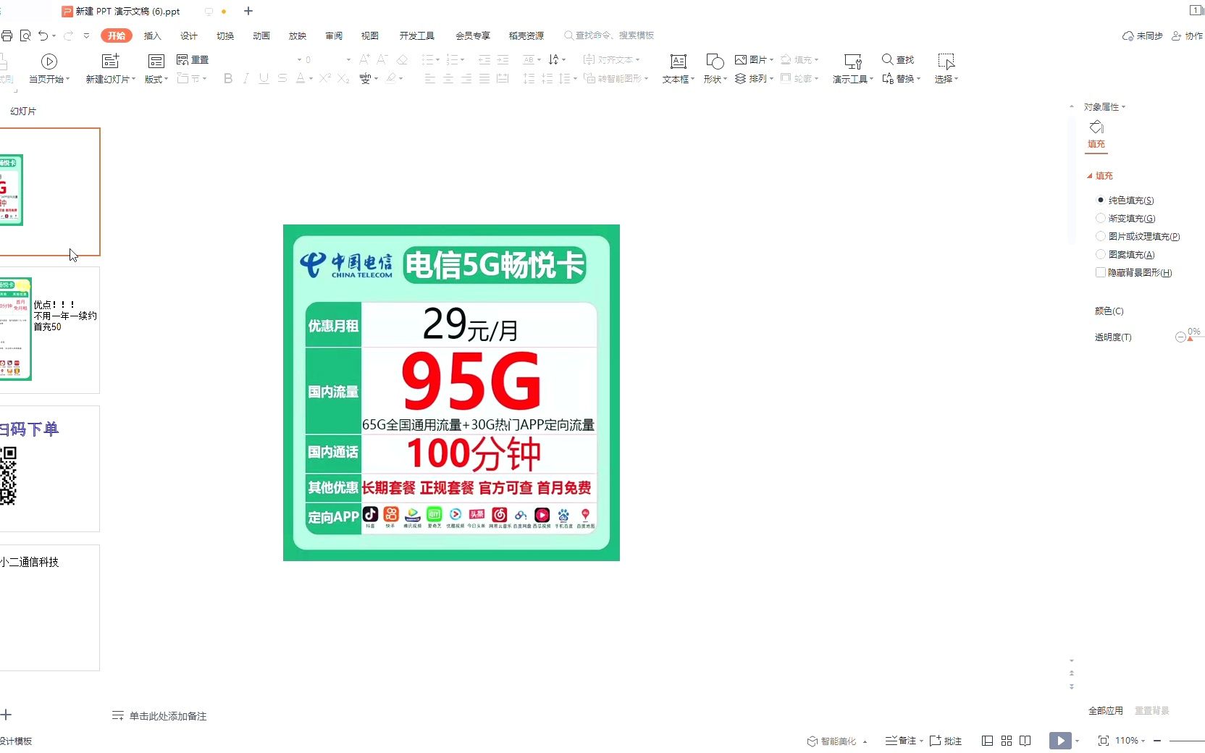This screenshot has width=1205, height=753.
Task: Open the 形状 dropdown arrow
Action: point(725,80)
